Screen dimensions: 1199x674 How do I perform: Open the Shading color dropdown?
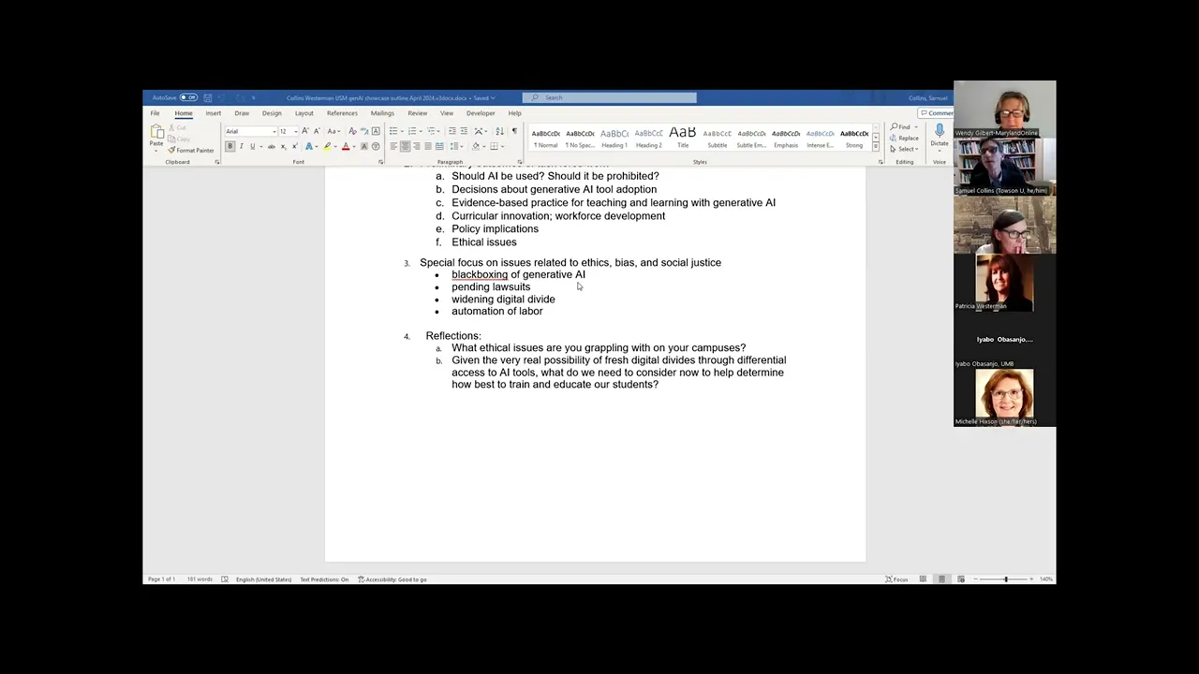point(484,146)
